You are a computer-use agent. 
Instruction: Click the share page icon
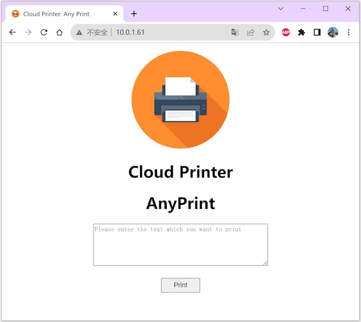pos(251,32)
